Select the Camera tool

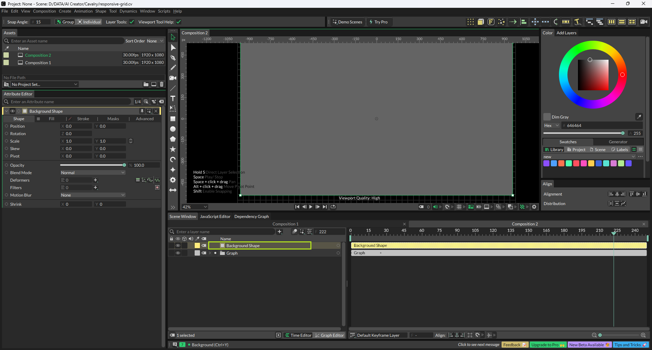tap(173, 78)
